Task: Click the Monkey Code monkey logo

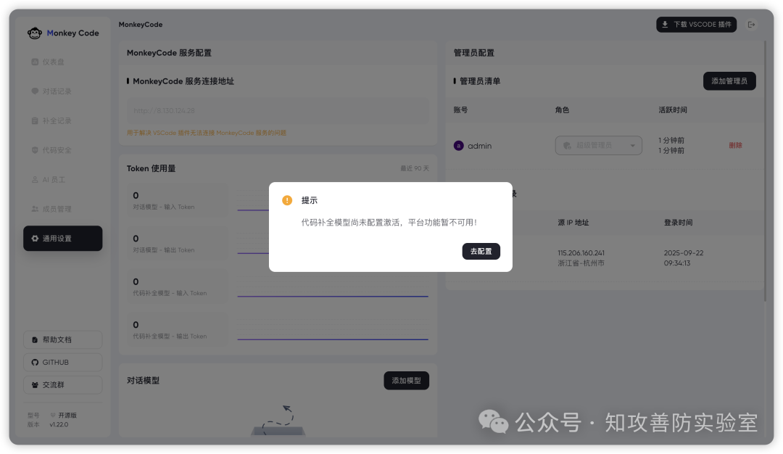Action: click(34, 32)
